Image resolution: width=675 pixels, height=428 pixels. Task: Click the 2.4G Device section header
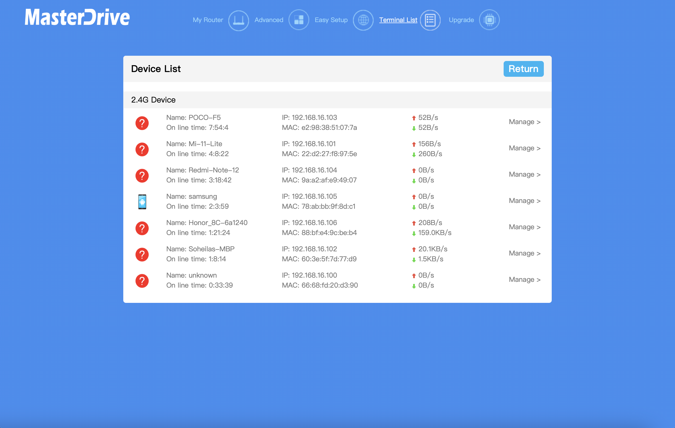click(x=337, y=100)
